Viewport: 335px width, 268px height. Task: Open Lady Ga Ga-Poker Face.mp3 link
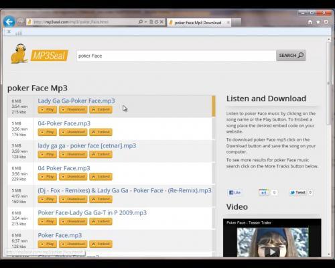[76, 100]
